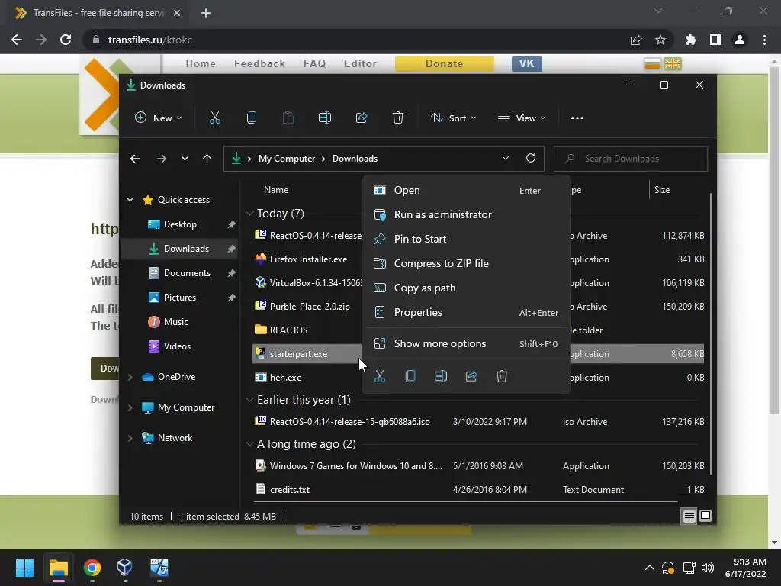Open recent locations dropdown arrow

point(185,159)
